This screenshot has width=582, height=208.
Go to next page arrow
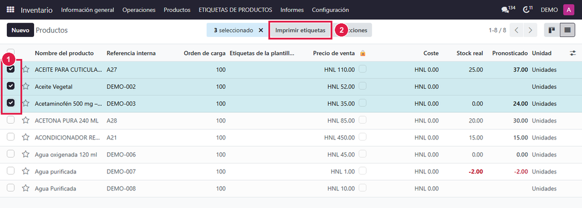pos(530,31)
